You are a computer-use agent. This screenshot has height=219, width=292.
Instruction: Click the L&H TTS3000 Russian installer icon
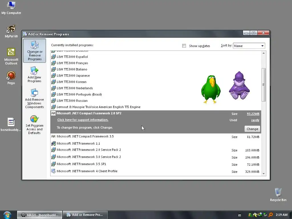point(53,101)
